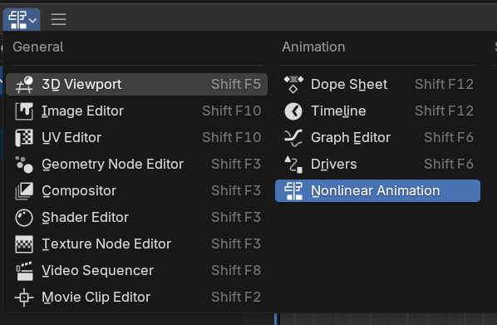
Task: Click the Shader Editor sphere icon
Action: (x=24, y=218)
